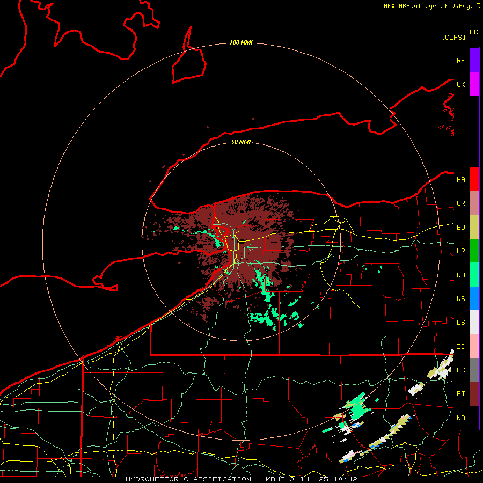Click the "RF" legend label
Screen dimensions: 483x483
[460, 60]
